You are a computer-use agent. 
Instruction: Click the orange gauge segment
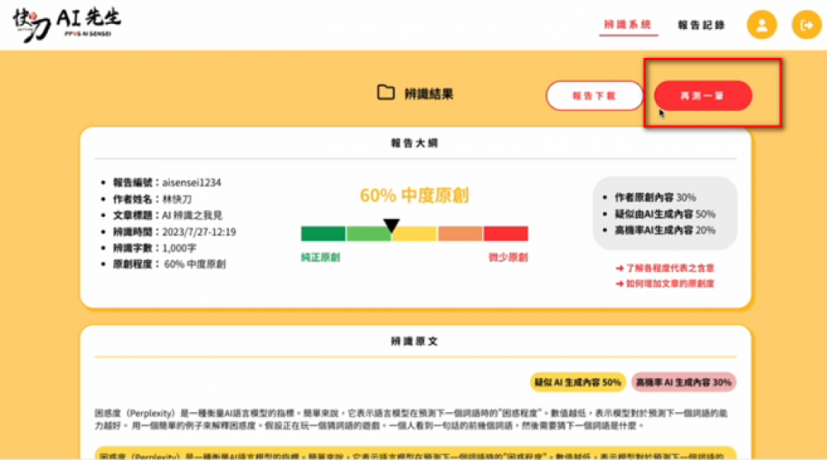pyautogui.click(x=460, y=234)
